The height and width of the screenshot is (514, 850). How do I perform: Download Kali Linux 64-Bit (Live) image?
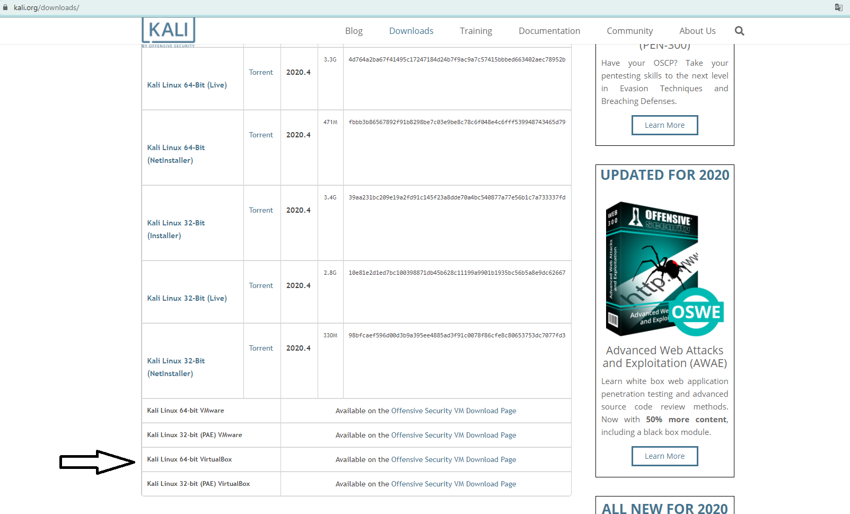point(187,85)
